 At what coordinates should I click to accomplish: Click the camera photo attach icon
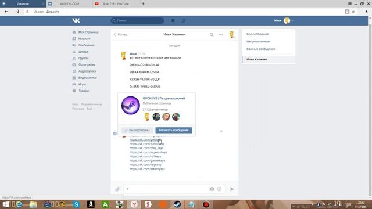pos(212,189)
